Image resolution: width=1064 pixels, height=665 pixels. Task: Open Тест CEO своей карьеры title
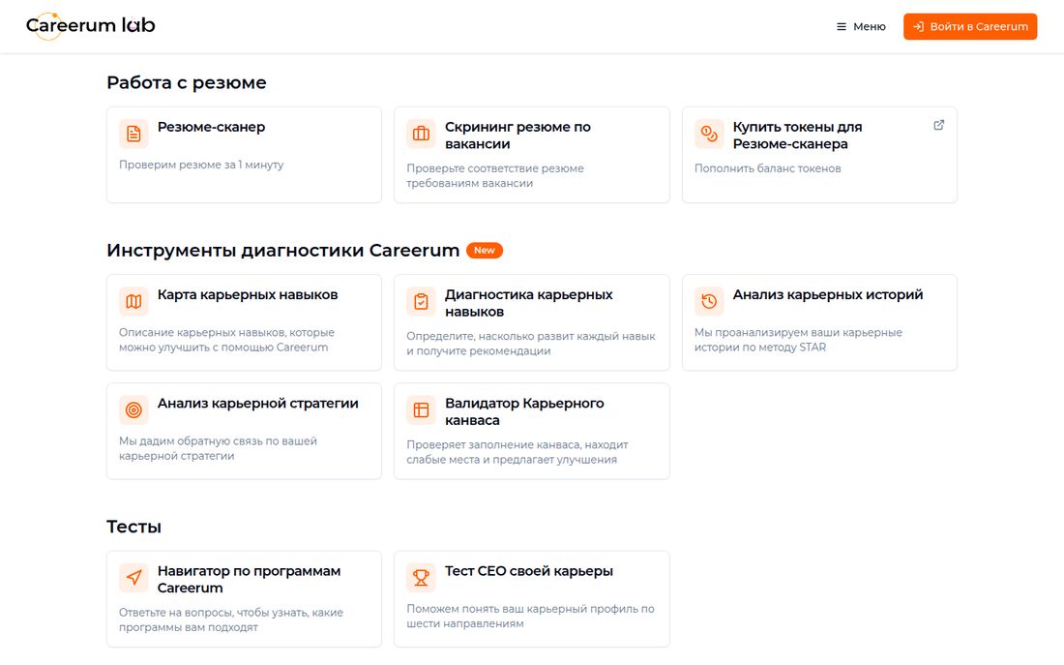528,571
